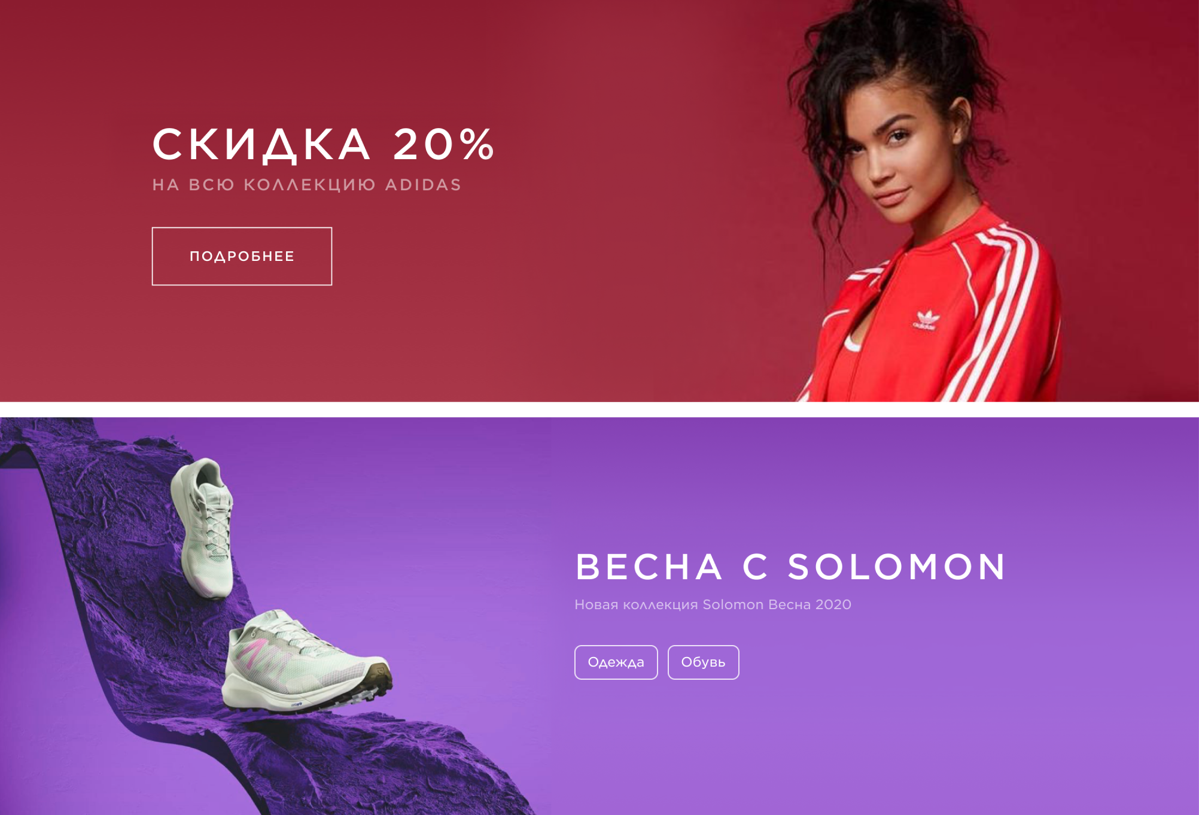
Task: Click the ВЕСНА С SOLOMON headline
Action: [790, 567]
